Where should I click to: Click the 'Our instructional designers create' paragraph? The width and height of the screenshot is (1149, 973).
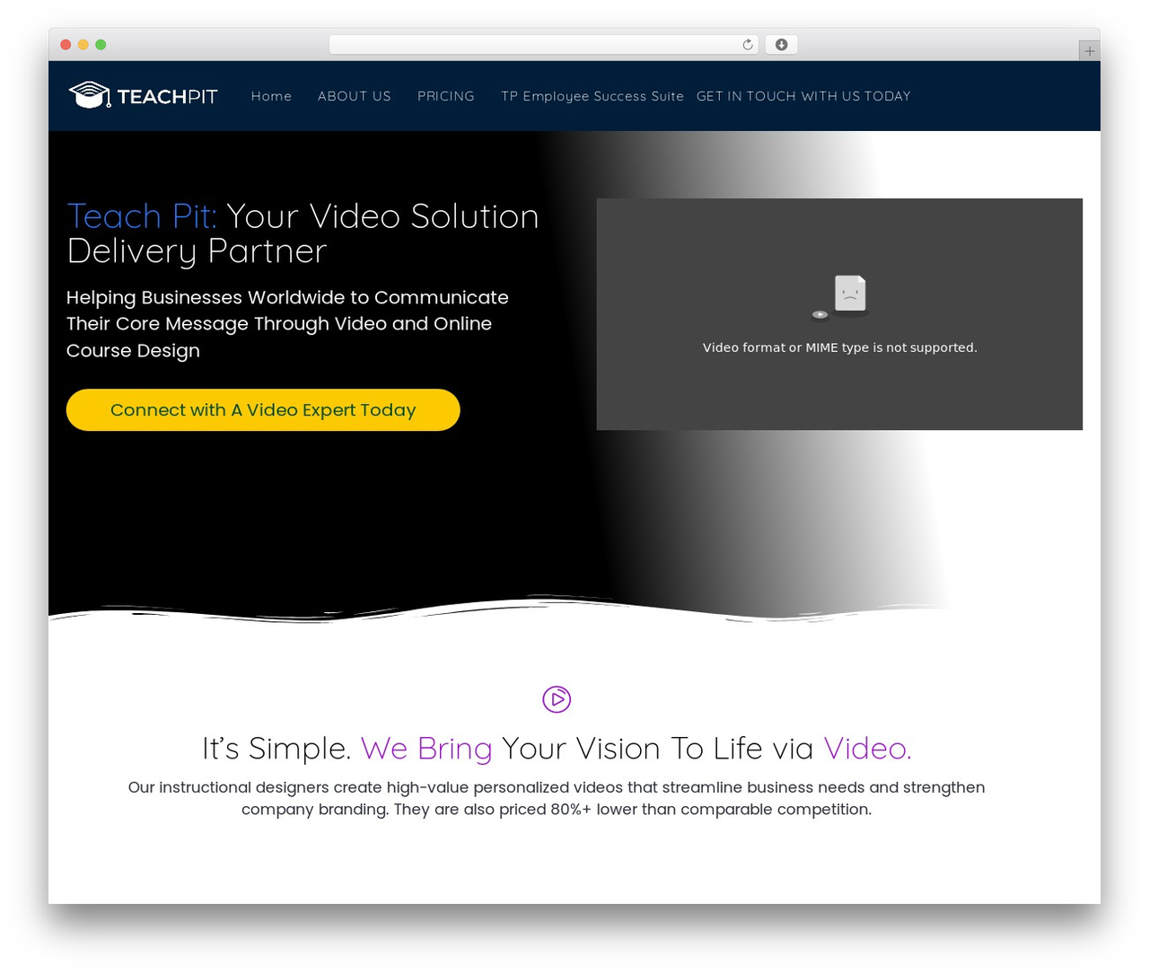coord(557,798)
